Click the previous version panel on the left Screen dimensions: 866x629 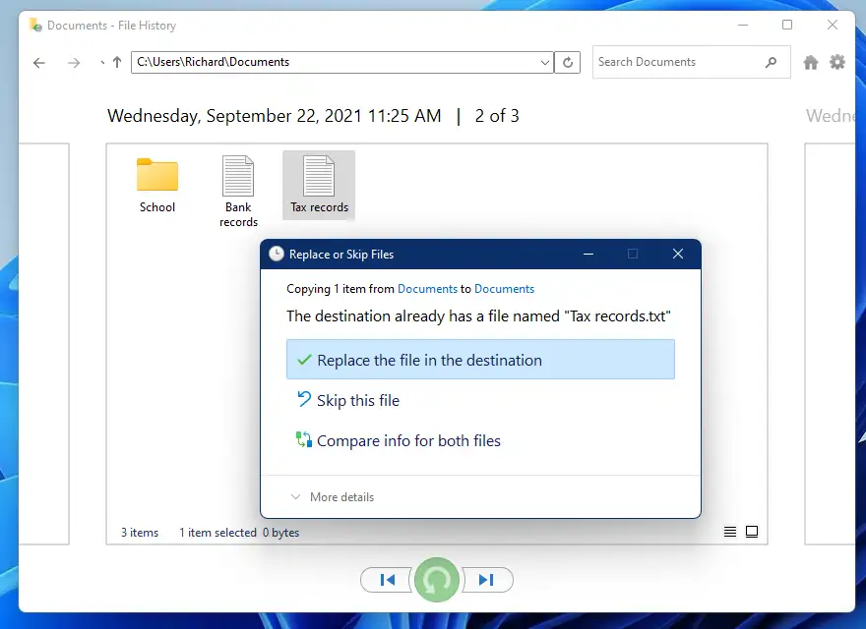[x=44, y=343]
